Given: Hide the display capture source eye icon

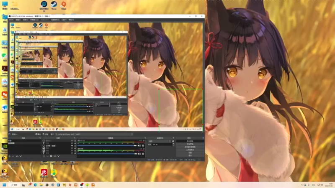Looking at the screenshot, I should click(72, 145).
